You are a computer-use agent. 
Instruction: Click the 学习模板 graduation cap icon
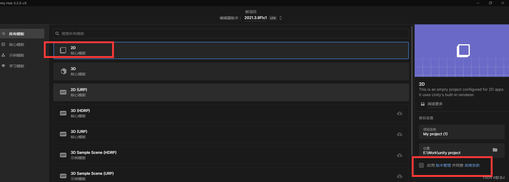point(3,66)
